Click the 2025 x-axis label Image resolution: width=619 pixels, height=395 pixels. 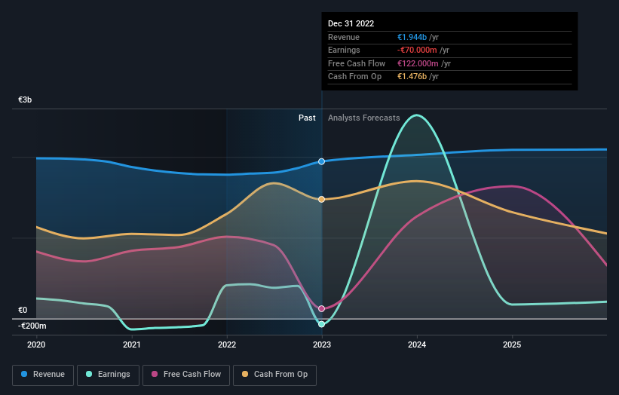coord(512,344)
